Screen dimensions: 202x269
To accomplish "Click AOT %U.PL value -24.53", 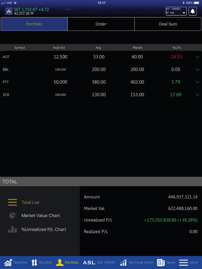I will tap(176, 57).
